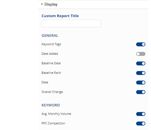
Task: Click the PPC Competition label text
Action: tap(53, 123)
